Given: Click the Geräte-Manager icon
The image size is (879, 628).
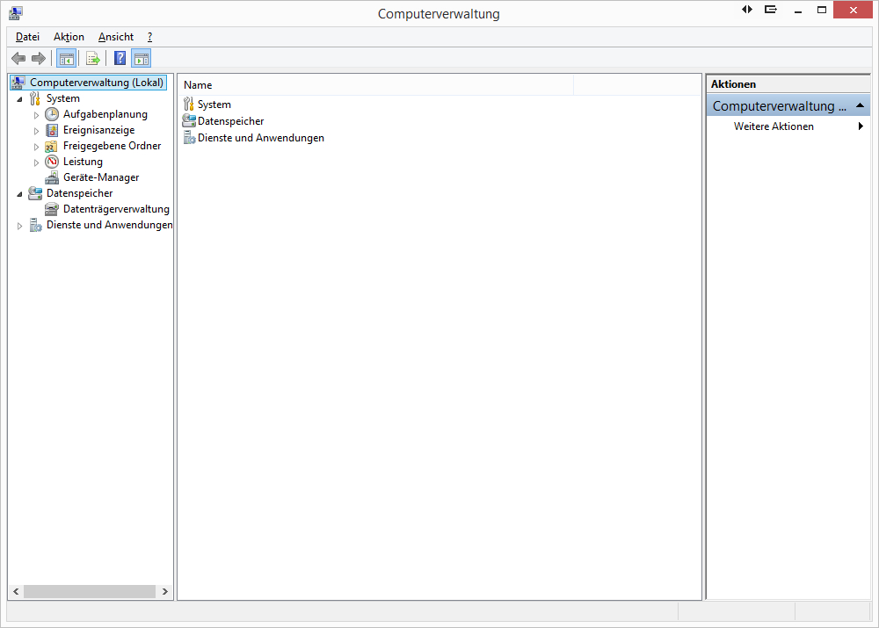Looking at the screenshot, I should click(x=52, y=177).
